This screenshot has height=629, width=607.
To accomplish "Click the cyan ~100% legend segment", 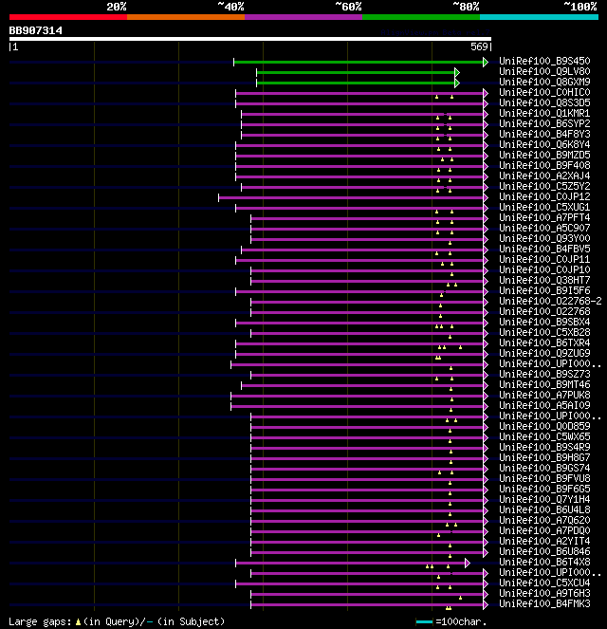I will 539,17.
